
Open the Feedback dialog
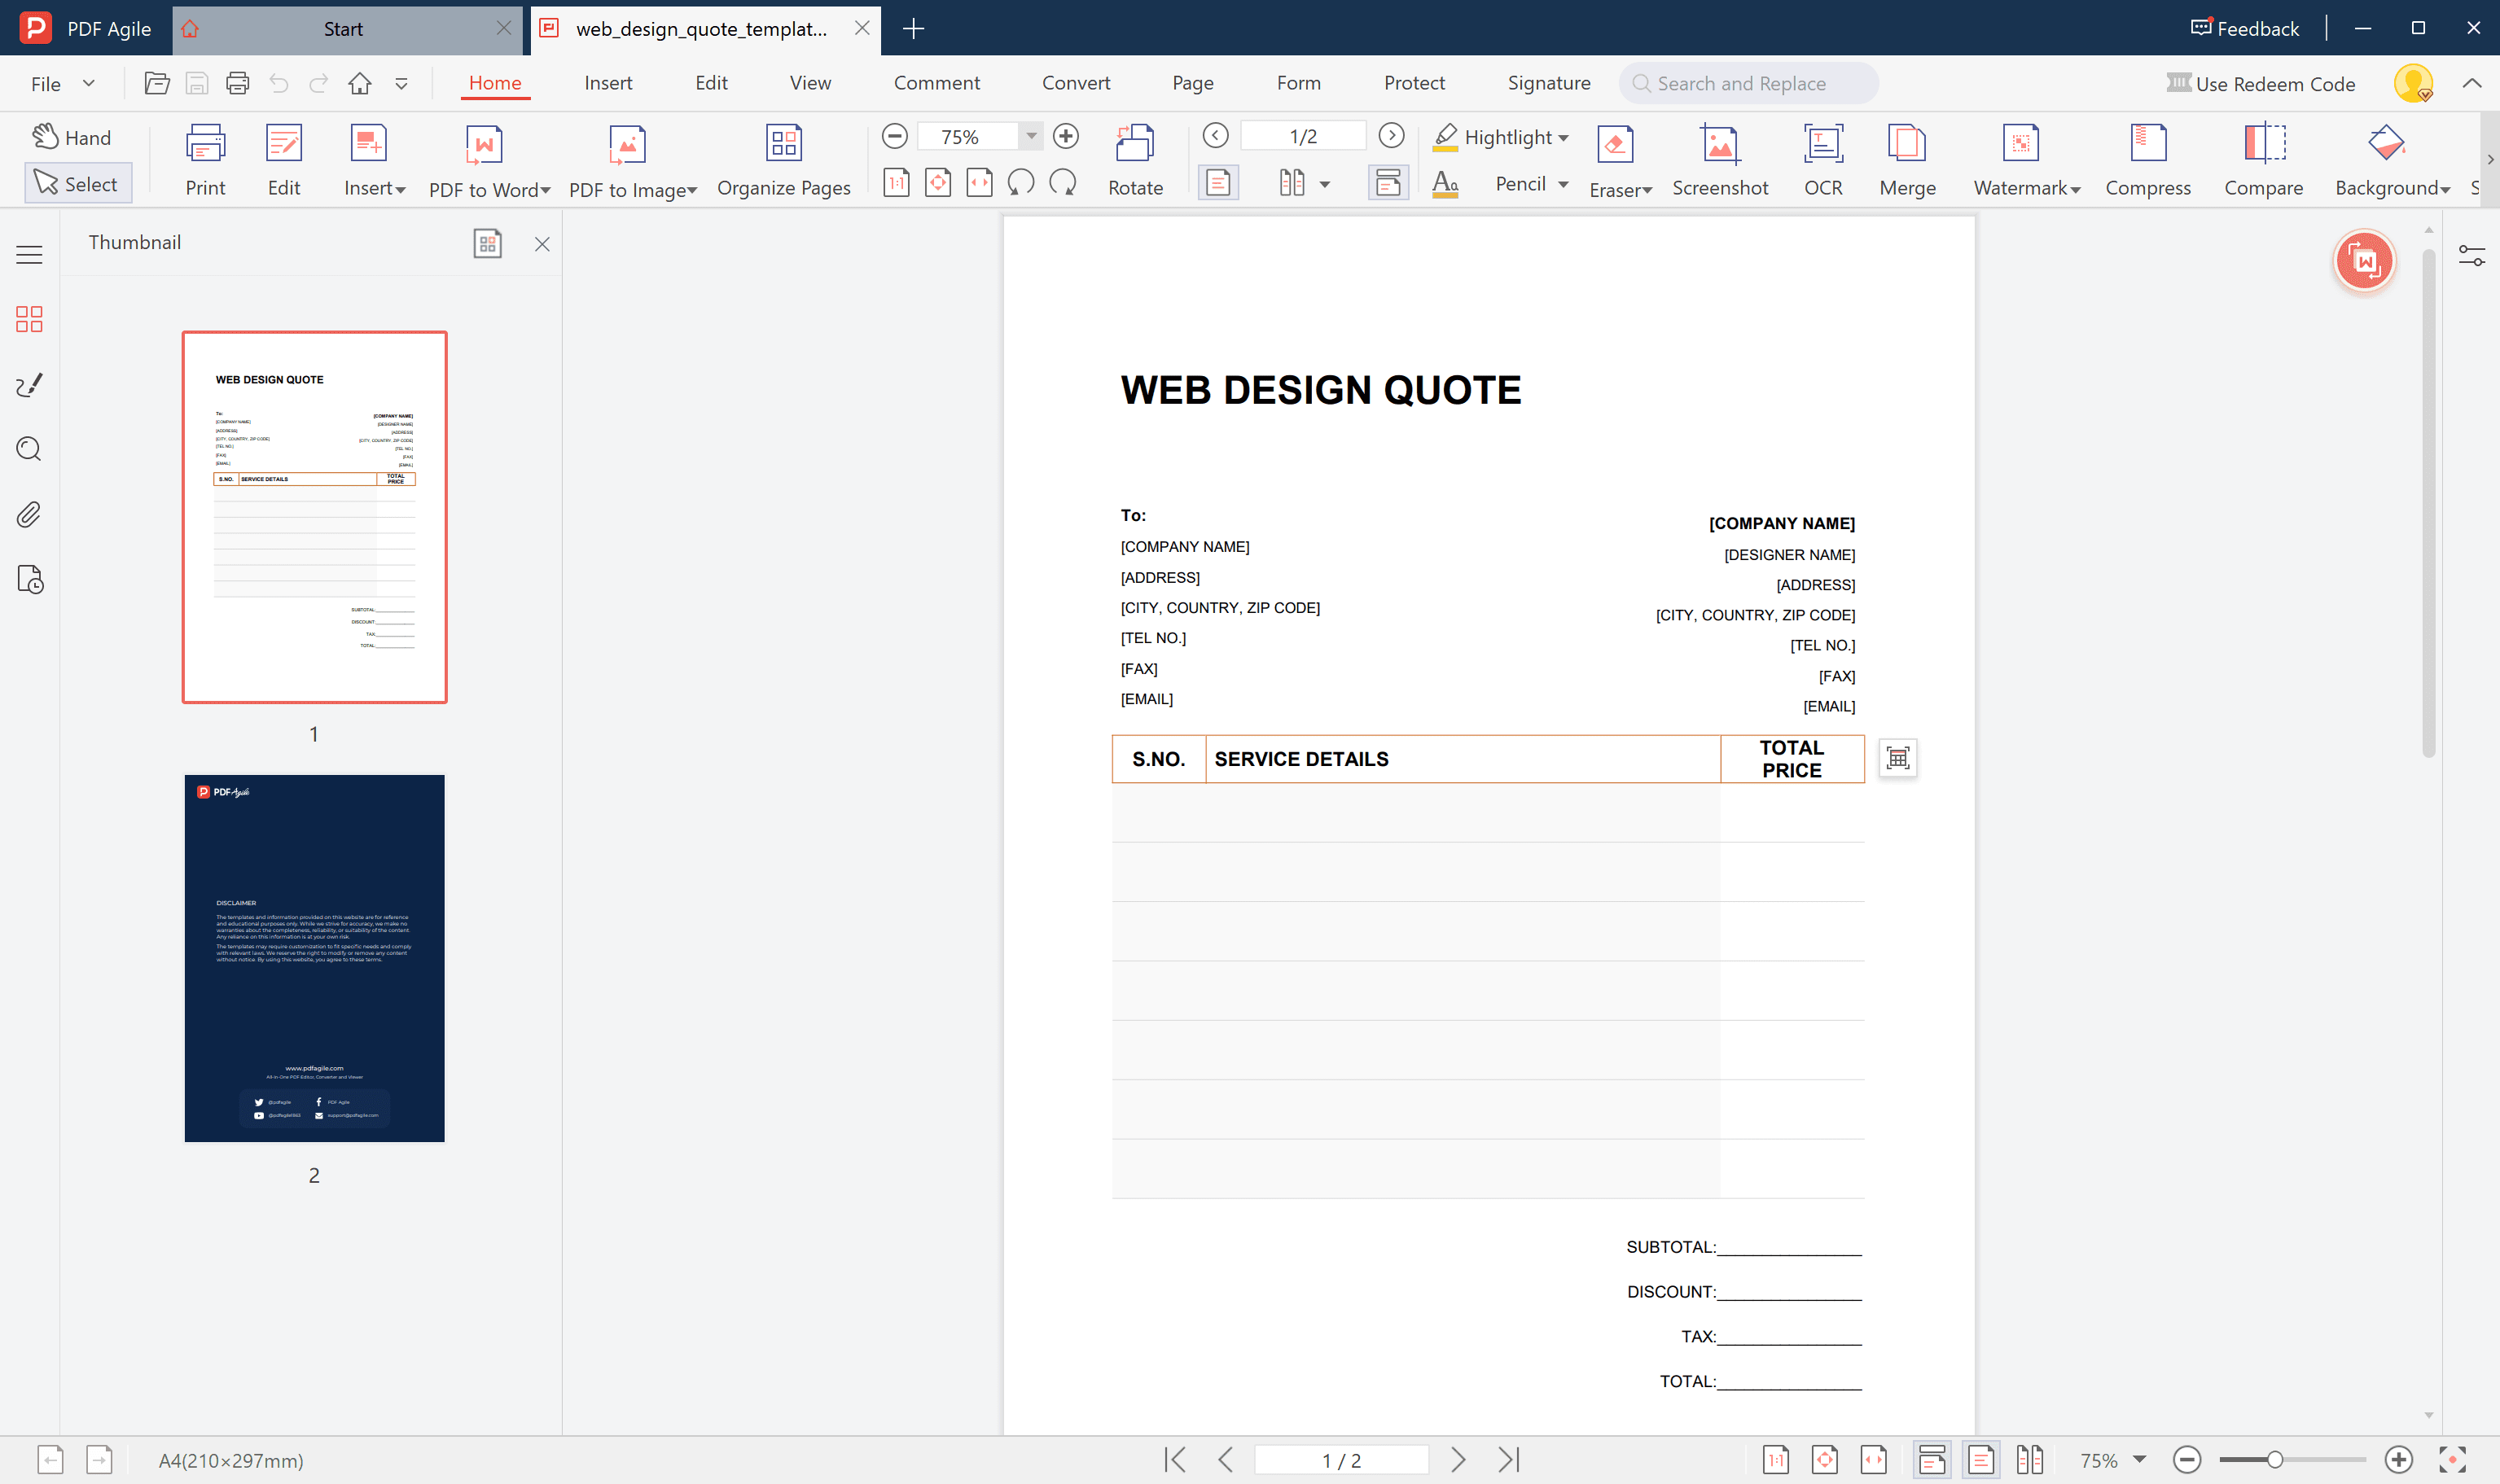(x=2243, y=28)
